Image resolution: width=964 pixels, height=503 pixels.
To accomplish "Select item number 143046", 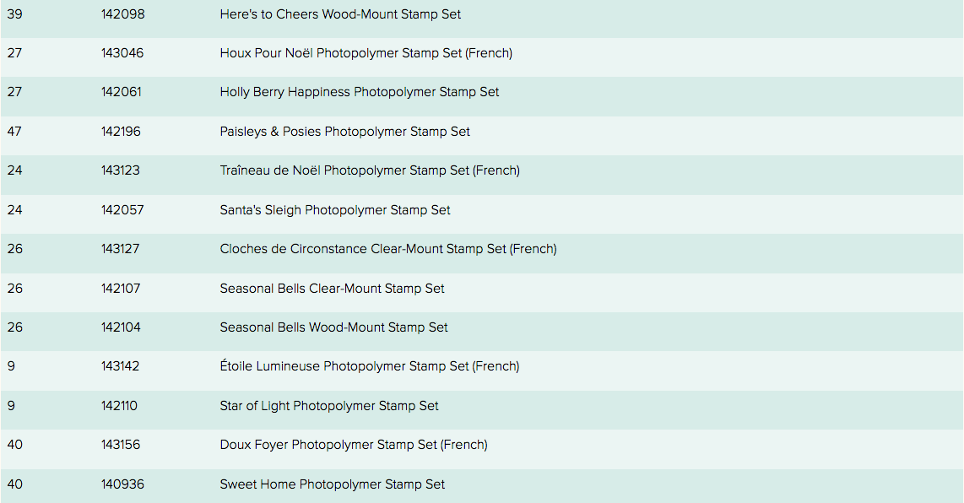I will 122,53.
